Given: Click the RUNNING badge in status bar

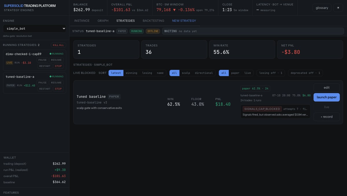Looking at the screenshot, I should coord(136,31).
